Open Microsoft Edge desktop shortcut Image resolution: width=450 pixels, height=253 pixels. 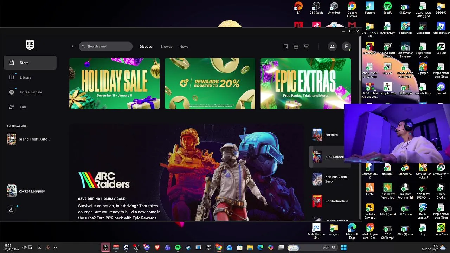click(x=352, y=232)
